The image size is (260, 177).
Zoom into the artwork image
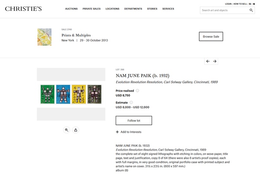[67, 130]
